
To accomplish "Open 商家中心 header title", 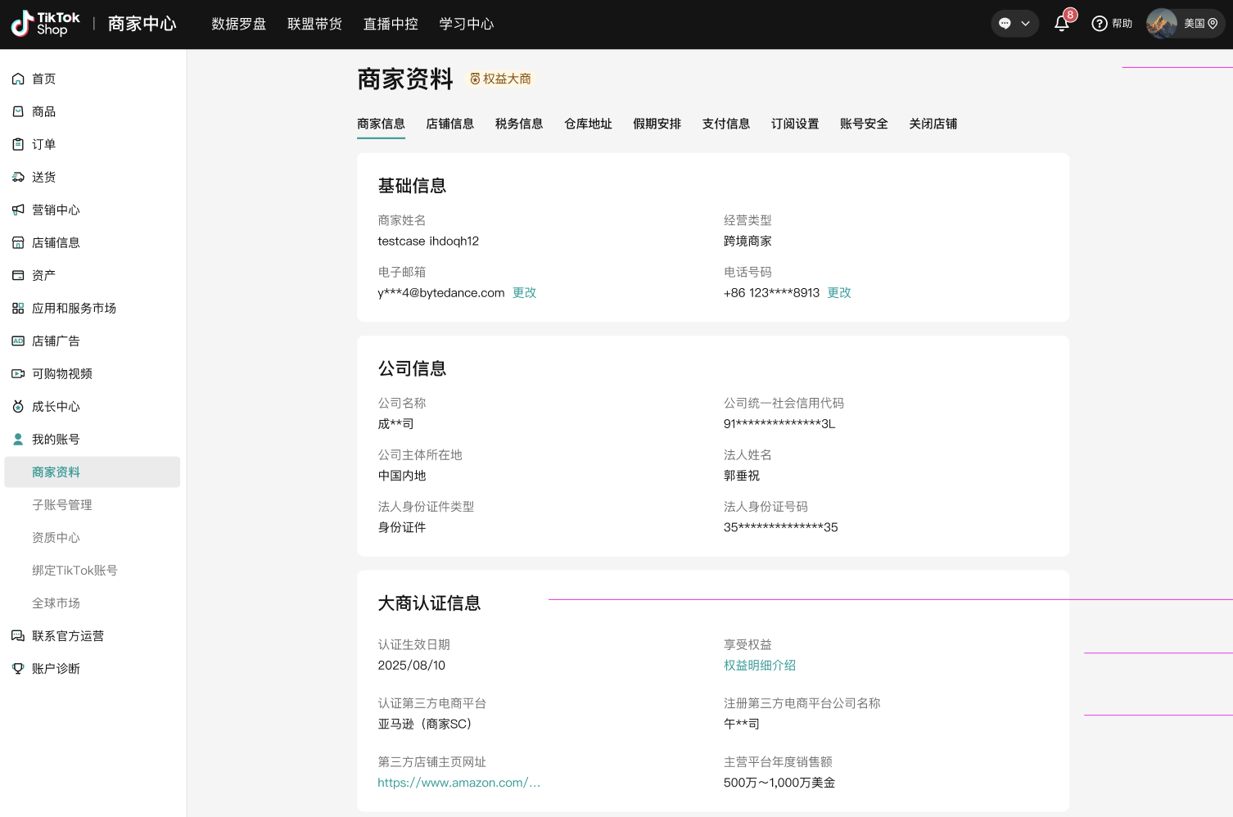I will coord(142,24).
